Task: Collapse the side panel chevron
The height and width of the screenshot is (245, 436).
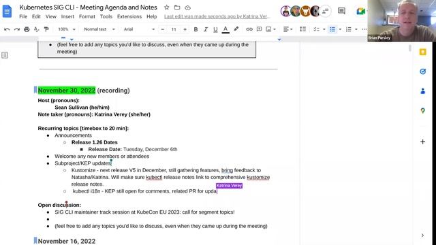Action: 422,235
